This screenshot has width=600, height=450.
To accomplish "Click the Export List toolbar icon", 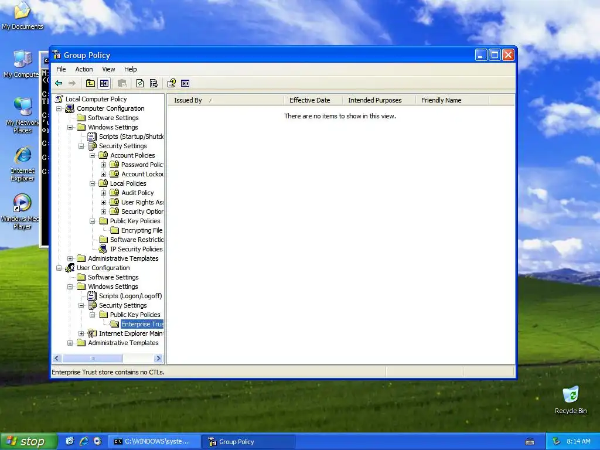I will pyautogui.click(x=154, y=83).
